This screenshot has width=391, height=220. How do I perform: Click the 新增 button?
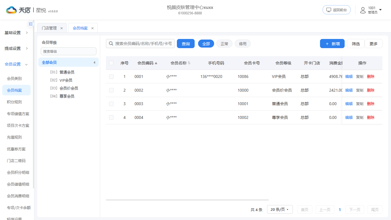click(x=332, y=44)
